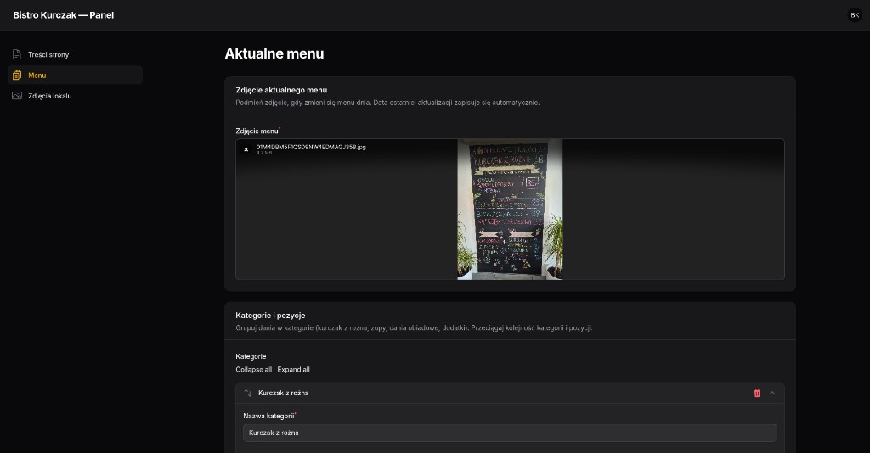
Task: Click the Kategorie i pozycje section title
Action: pyautogui.click(x=270, y=315)
